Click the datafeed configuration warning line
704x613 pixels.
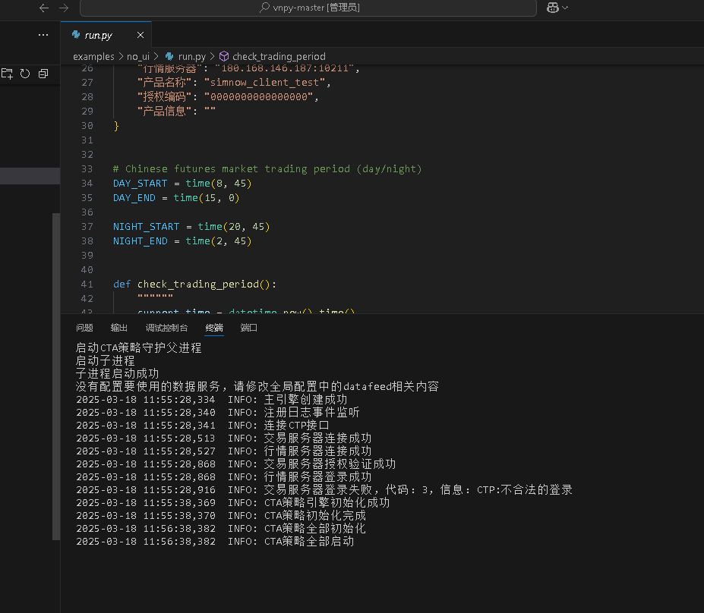[257, 387]
